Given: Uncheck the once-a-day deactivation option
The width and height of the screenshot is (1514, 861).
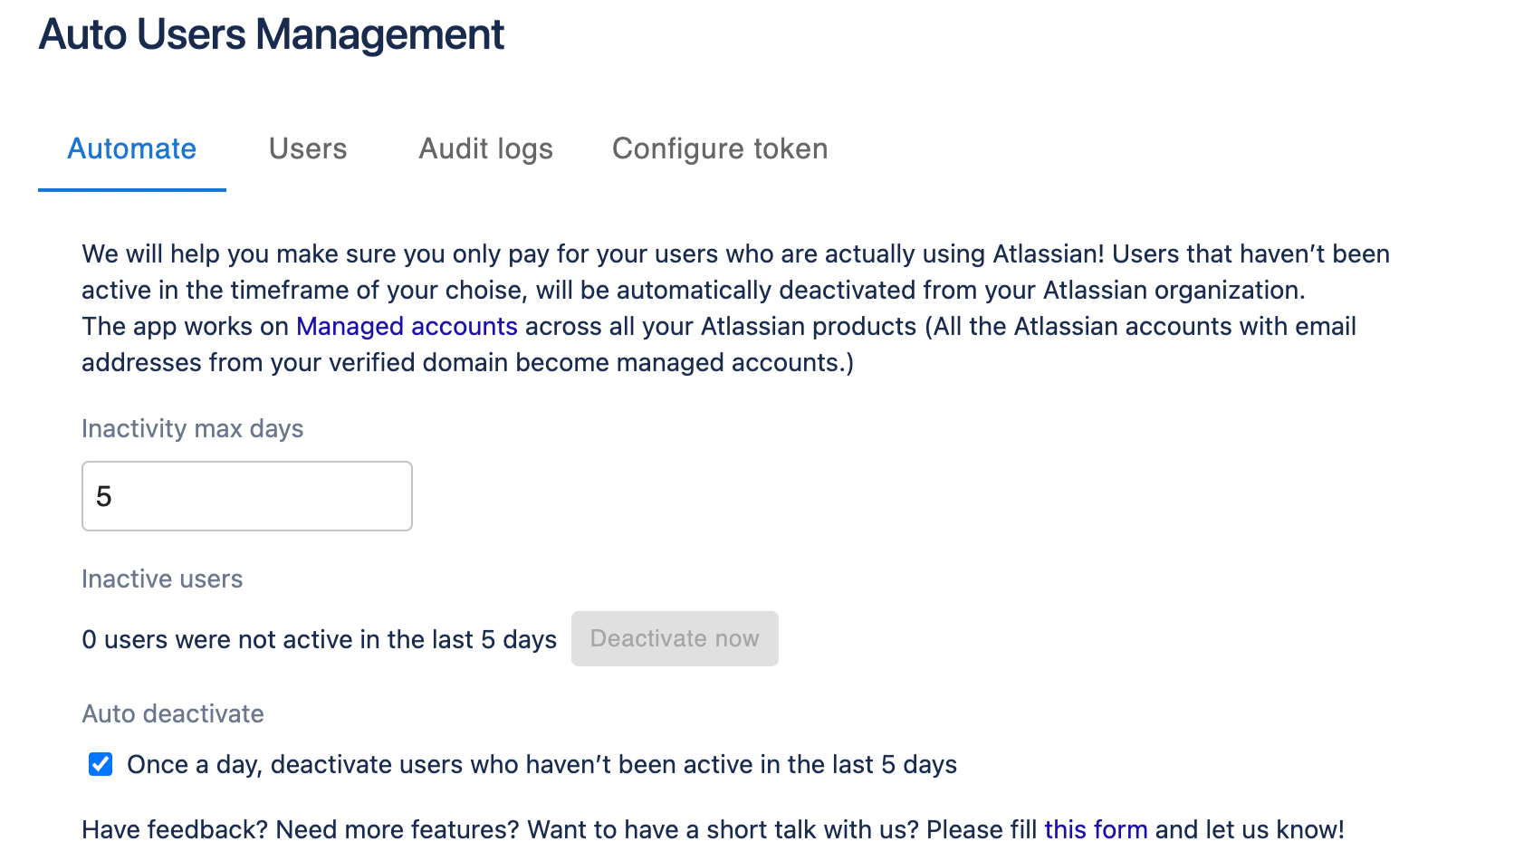Looking at the screenshot, I should [99, 764].
